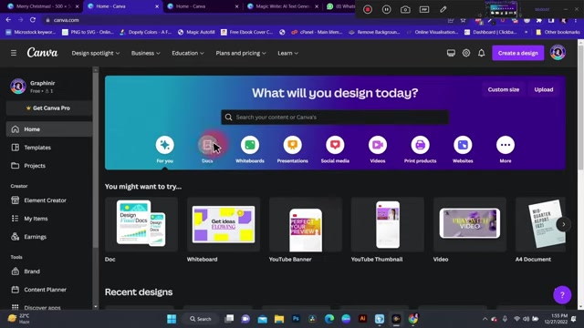Expand the Plans and pricing menu

point(241,53)
